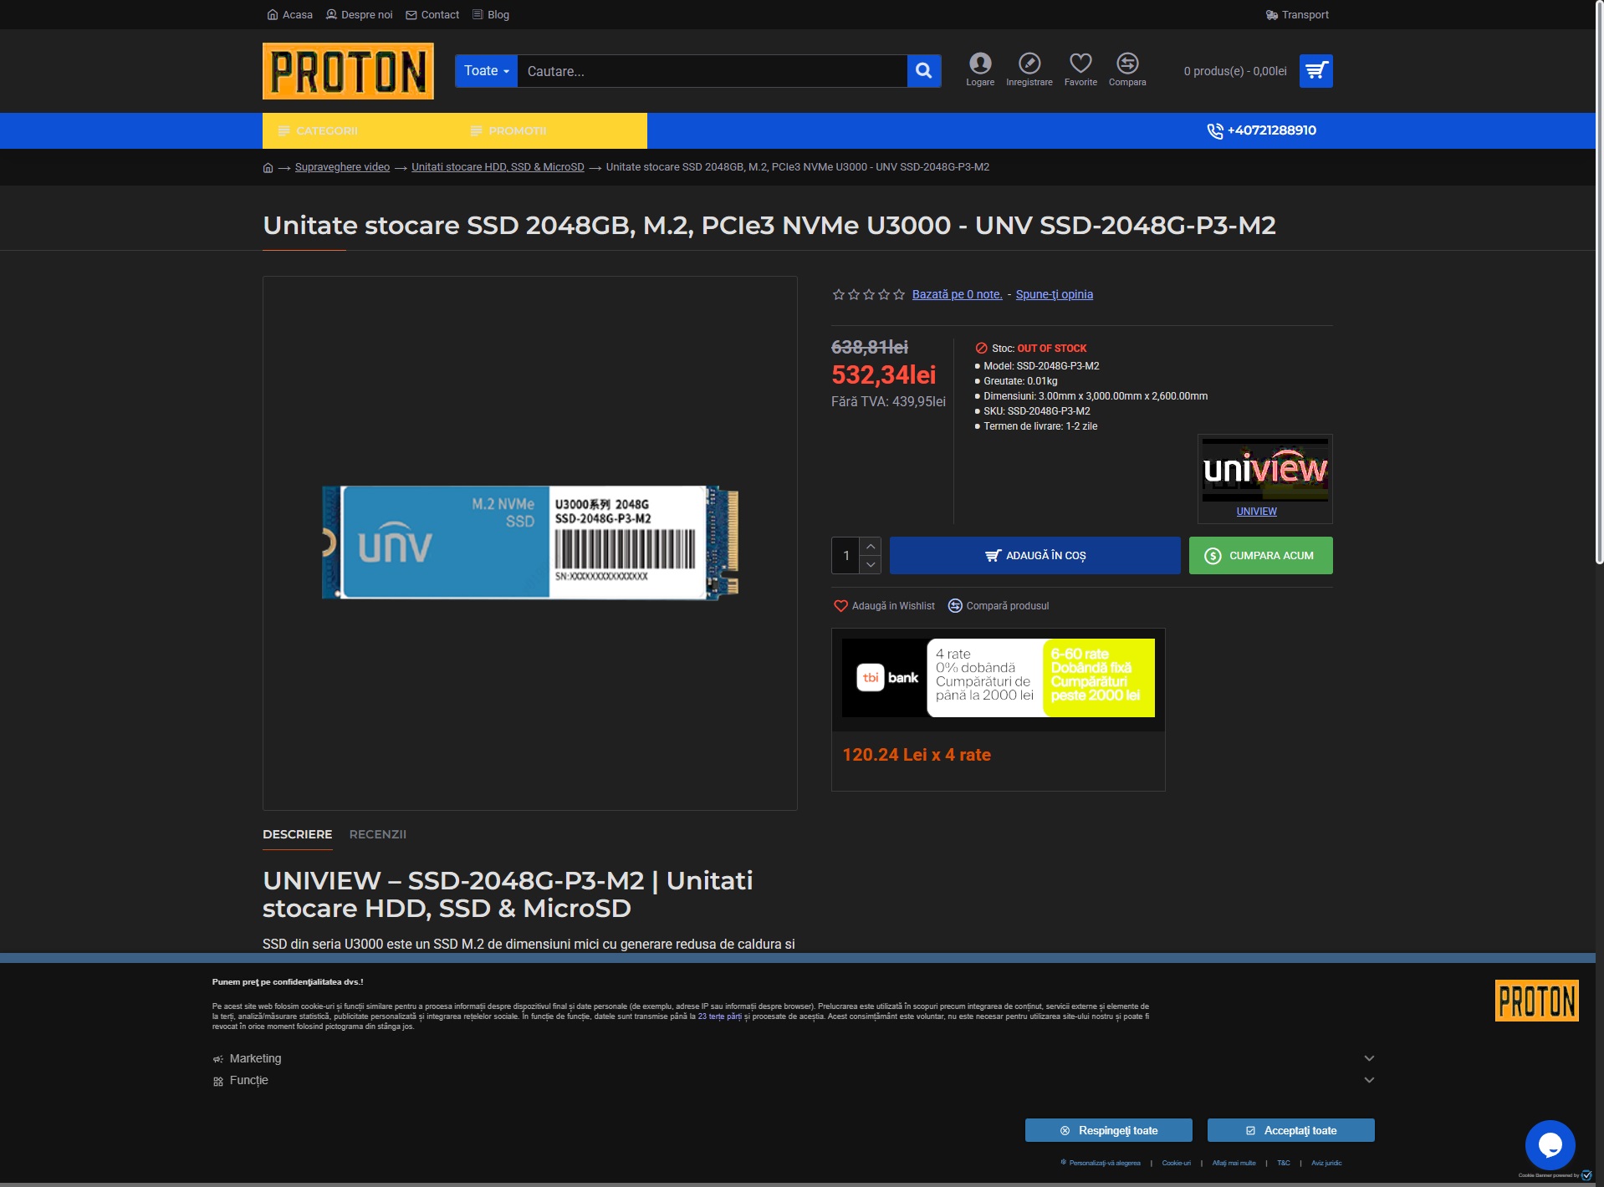Focus the quantity input field
The height and width of the screenshot is (1187, 1604).
tap(846, 556)
